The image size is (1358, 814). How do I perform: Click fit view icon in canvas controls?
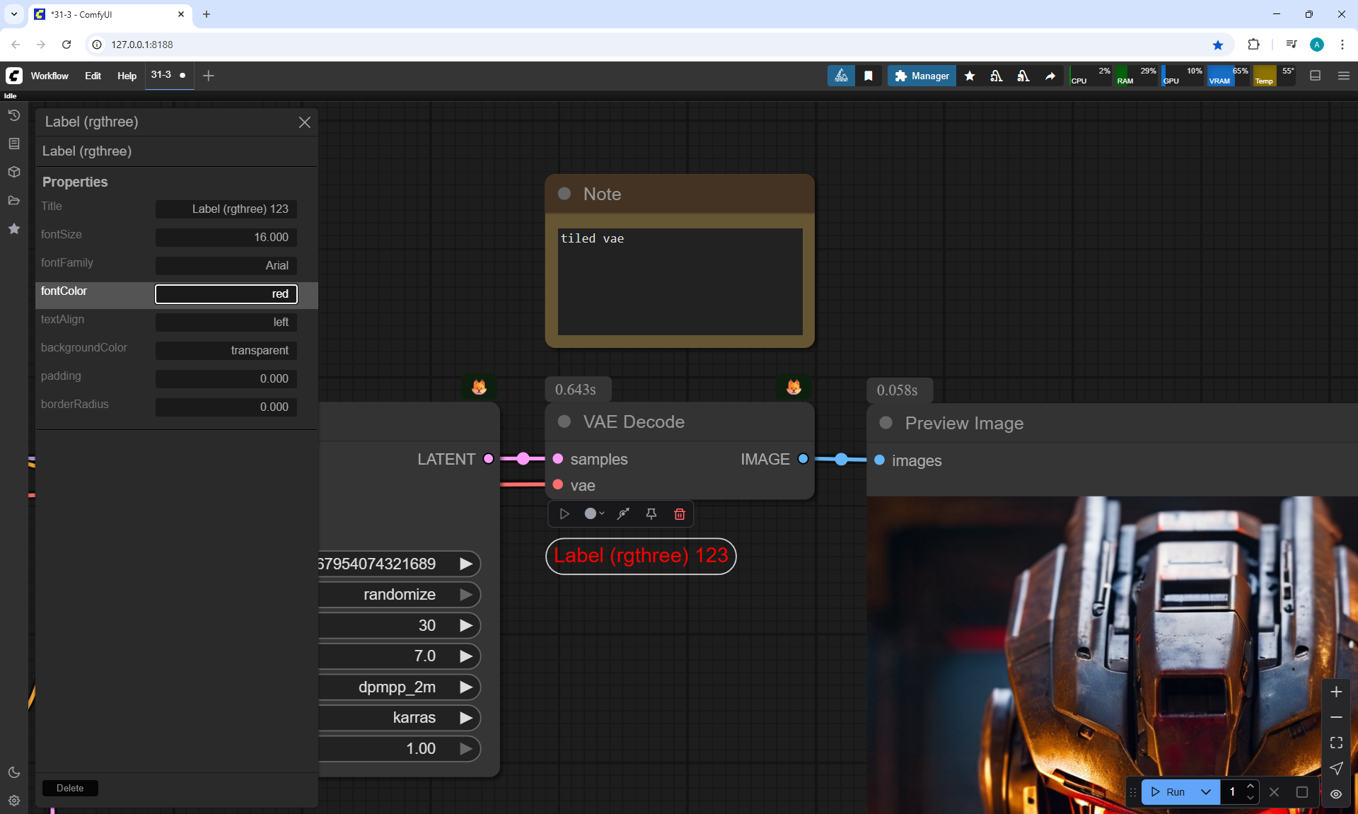point(1336,743)
